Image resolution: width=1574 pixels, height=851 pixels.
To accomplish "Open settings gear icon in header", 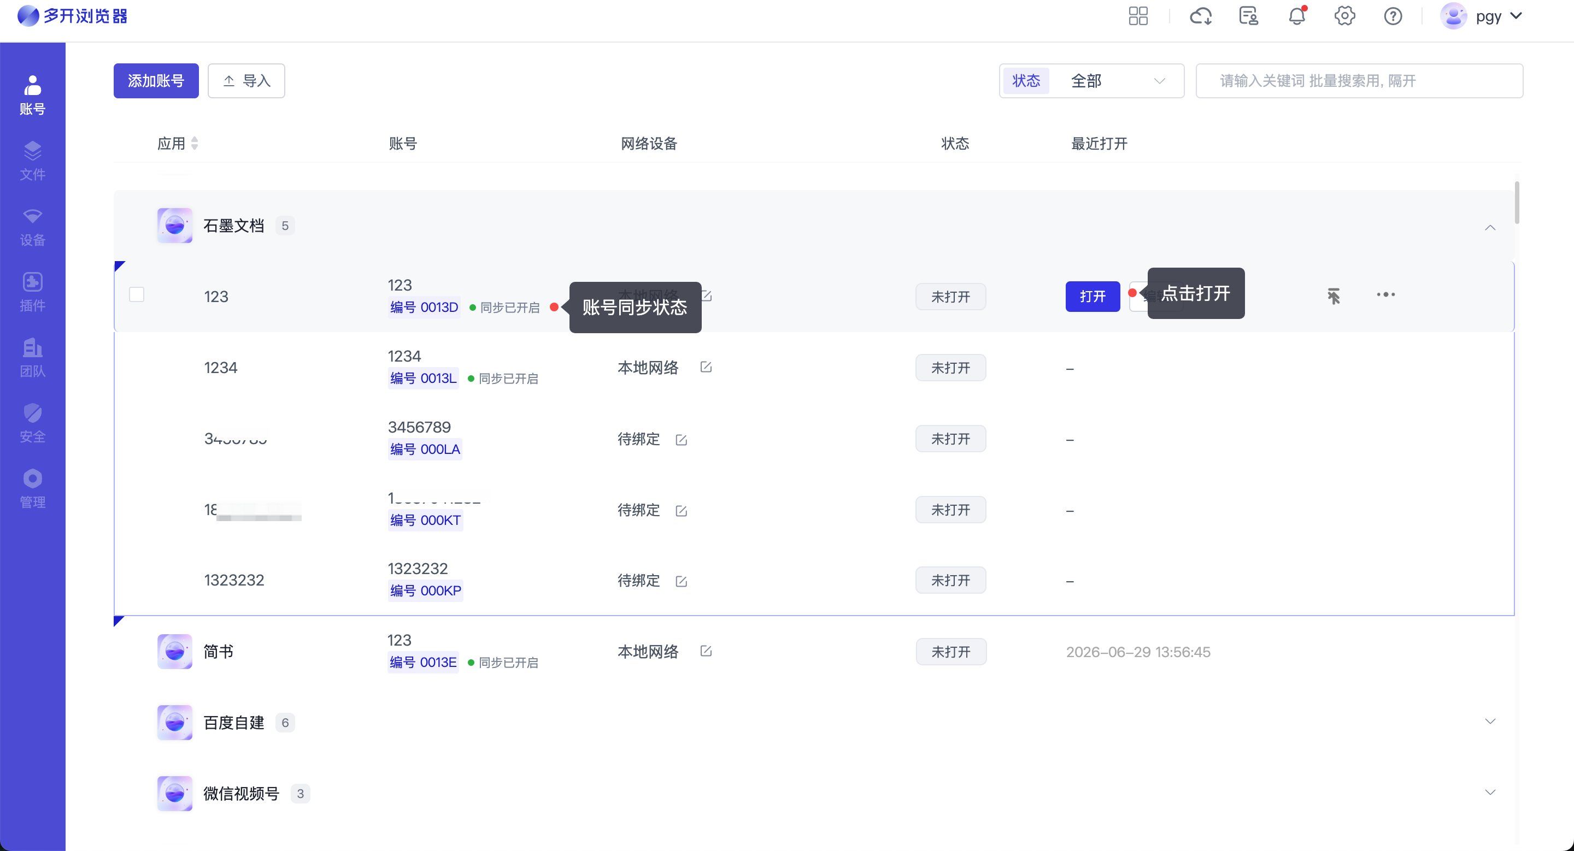I will 1344,16.
